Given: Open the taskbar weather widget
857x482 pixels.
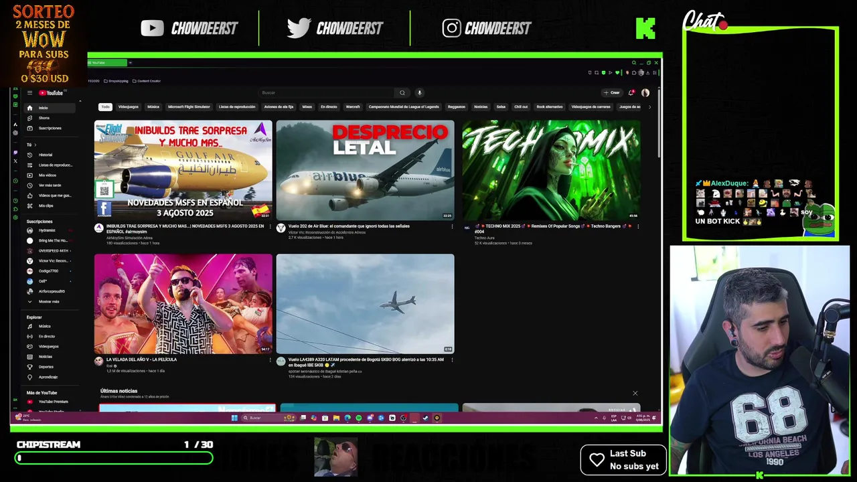Looking at the screenshot, I should [28, 418].
